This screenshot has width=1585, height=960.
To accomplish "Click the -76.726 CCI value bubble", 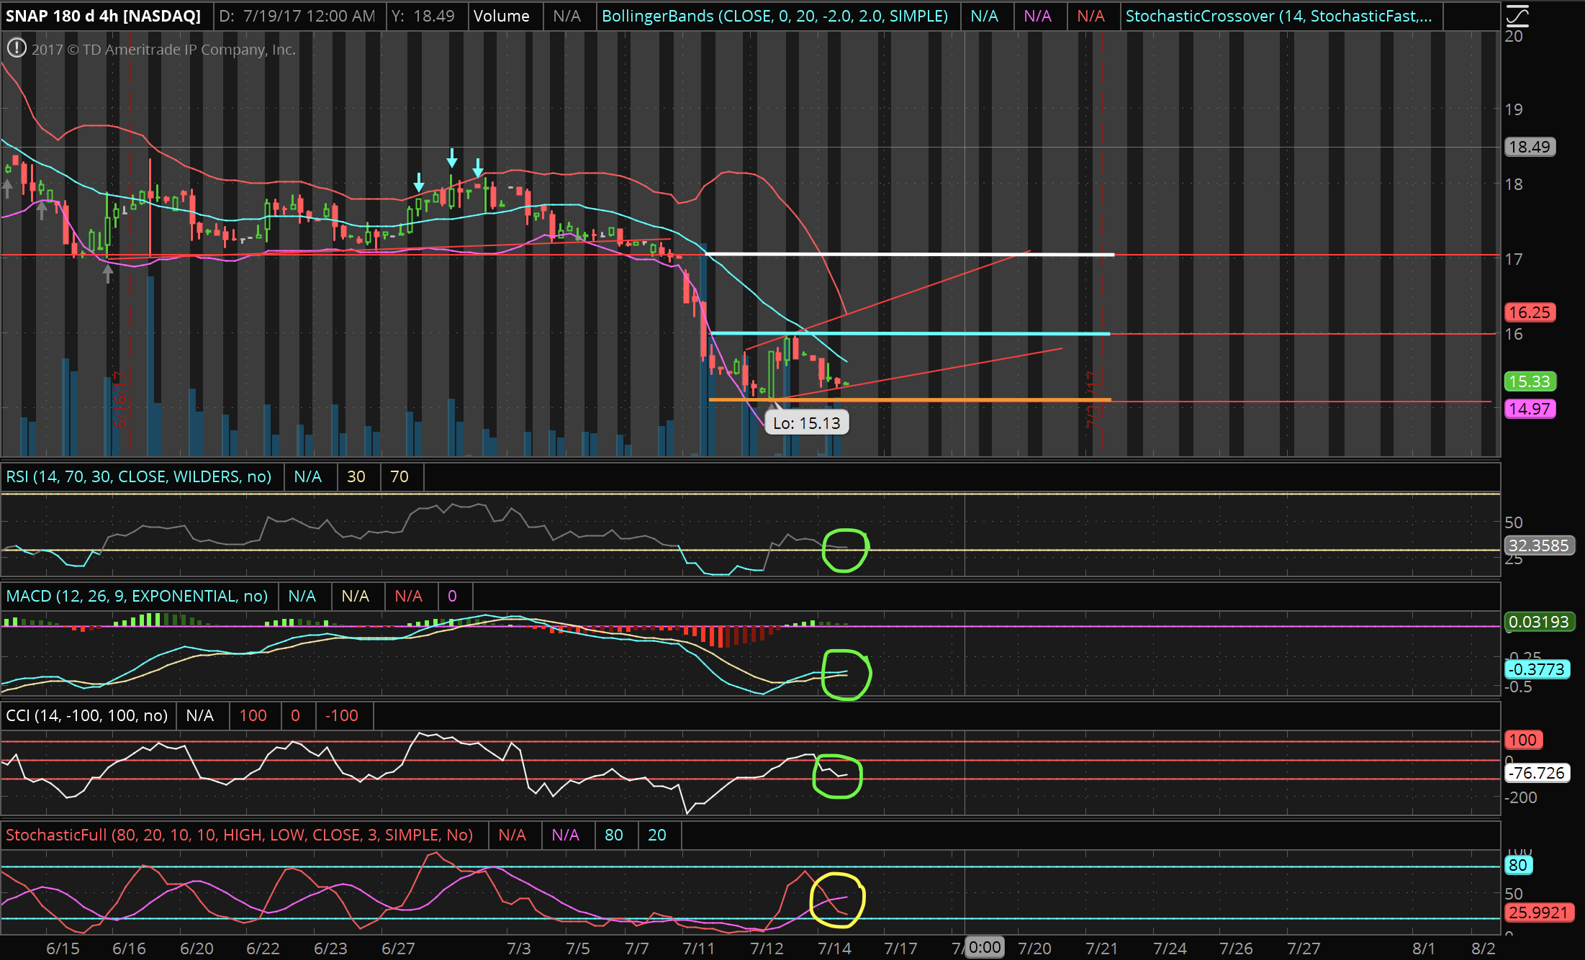I will [1537, 773].
